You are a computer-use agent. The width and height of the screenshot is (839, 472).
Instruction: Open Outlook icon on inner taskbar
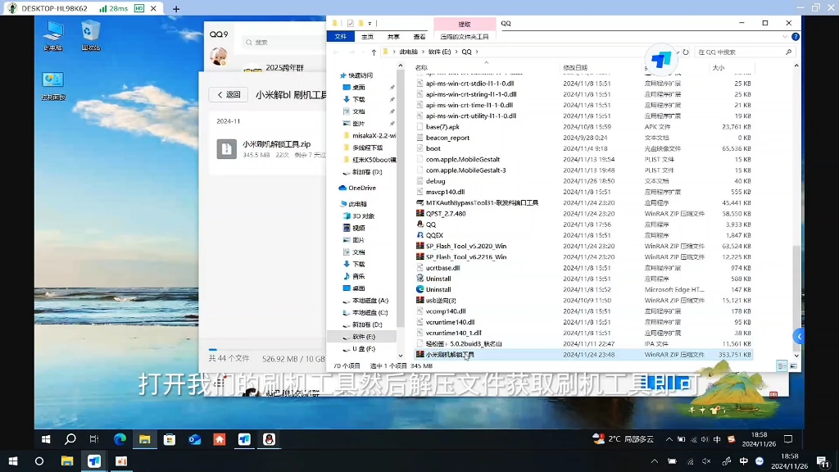195,439
